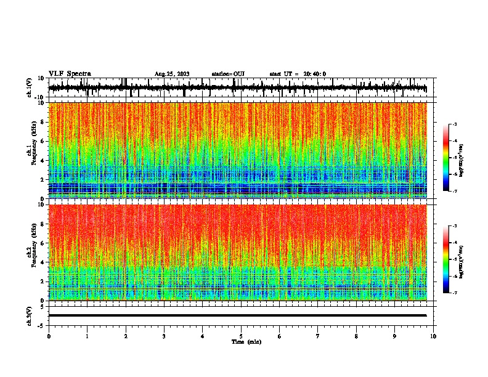Click the thick flat ch.3 voltage trace
This screenshot has height=377, width=488.
click(x=237, y=315)
